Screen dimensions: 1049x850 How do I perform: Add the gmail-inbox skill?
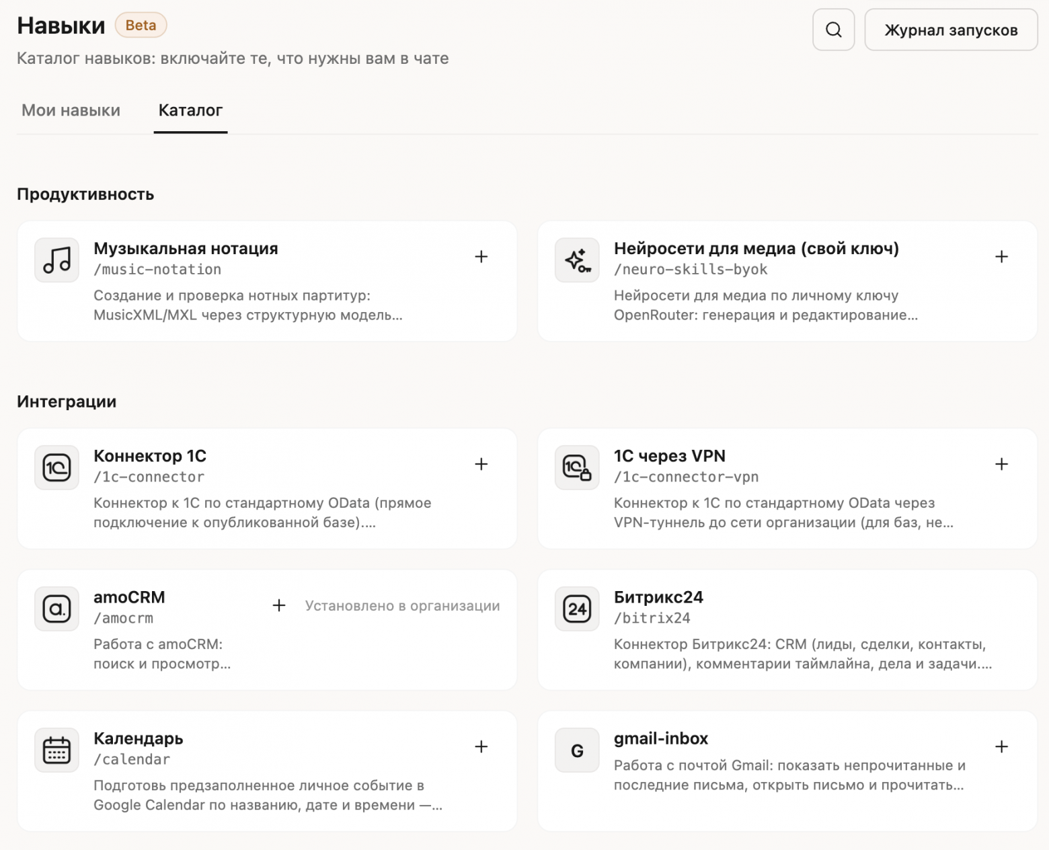click(x=1001, y=746)
